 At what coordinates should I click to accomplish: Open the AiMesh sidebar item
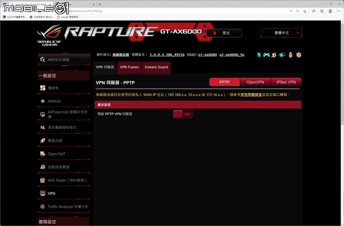click(x=64, y=101)
